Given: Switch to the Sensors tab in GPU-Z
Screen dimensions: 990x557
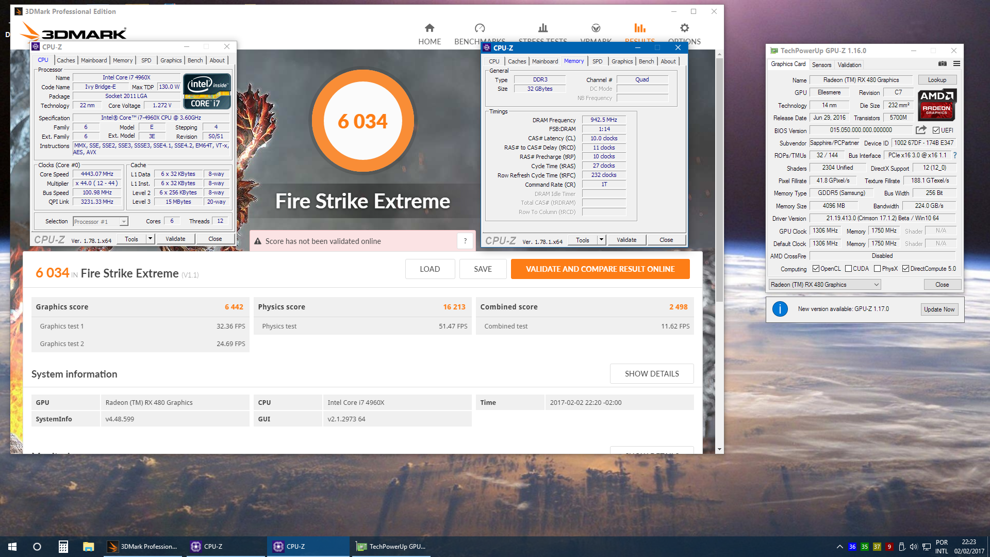Looking at the screenshot, I should click(x=821, y=65).
